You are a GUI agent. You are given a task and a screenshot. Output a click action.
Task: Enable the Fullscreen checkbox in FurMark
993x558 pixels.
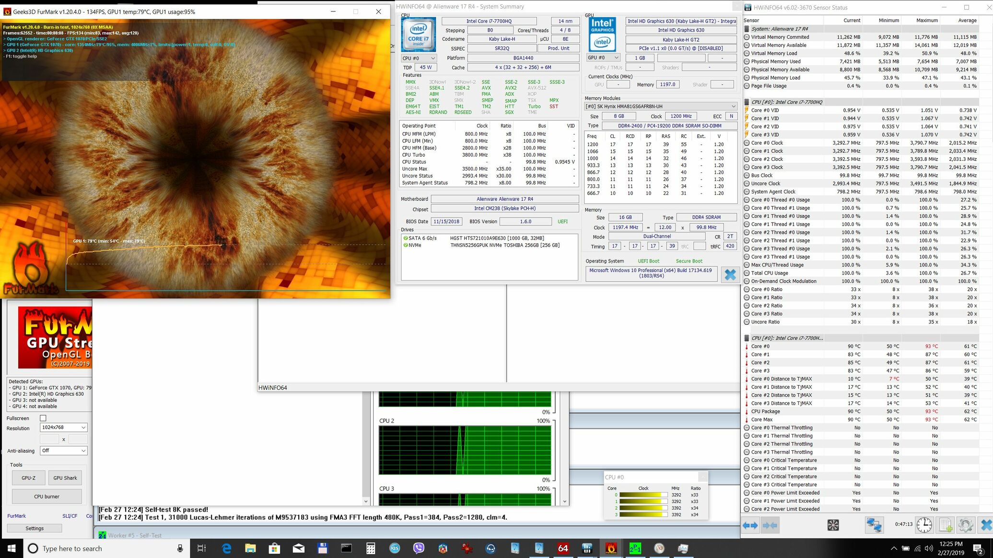coord(43,418)
